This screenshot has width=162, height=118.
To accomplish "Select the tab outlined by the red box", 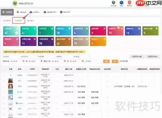I will tap(18, 20).
